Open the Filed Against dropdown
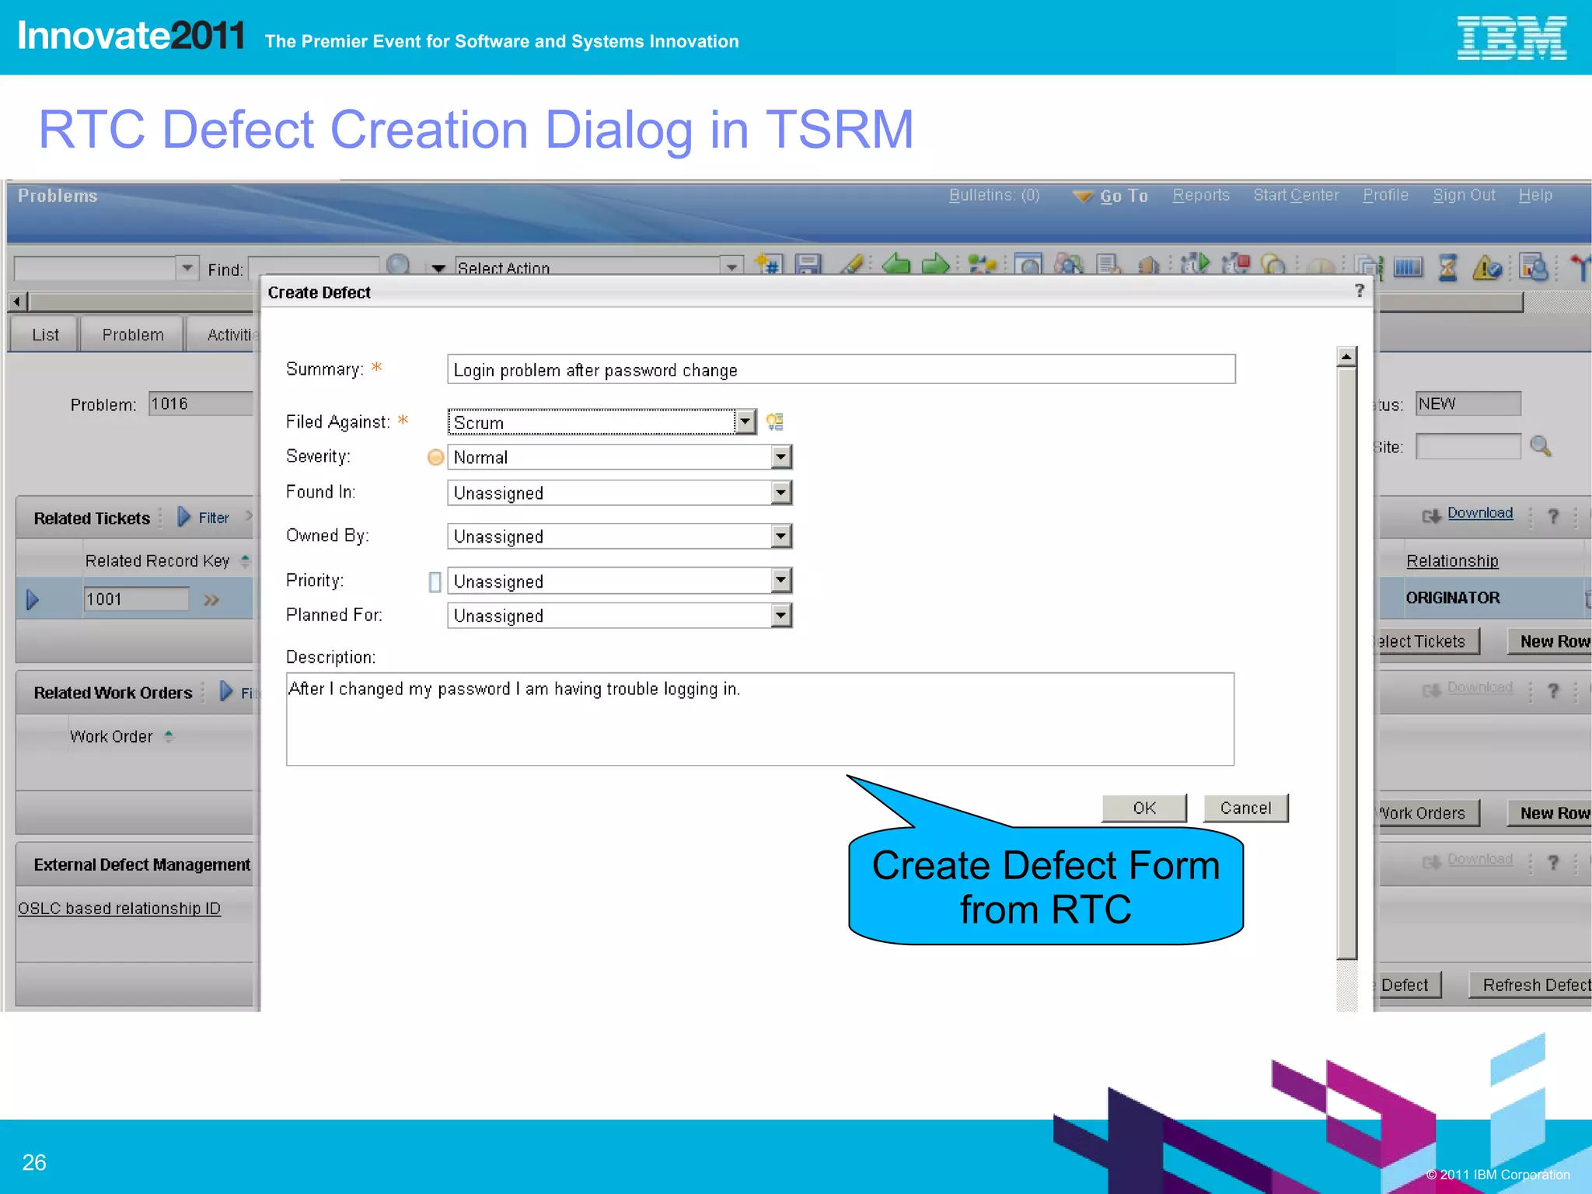This screenshot has height=1194, width=1592. [745, 421]
